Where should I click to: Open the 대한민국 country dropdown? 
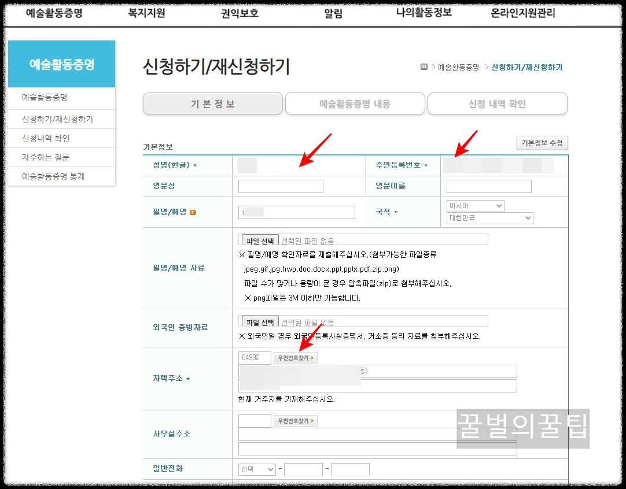[x=489, y=218]
